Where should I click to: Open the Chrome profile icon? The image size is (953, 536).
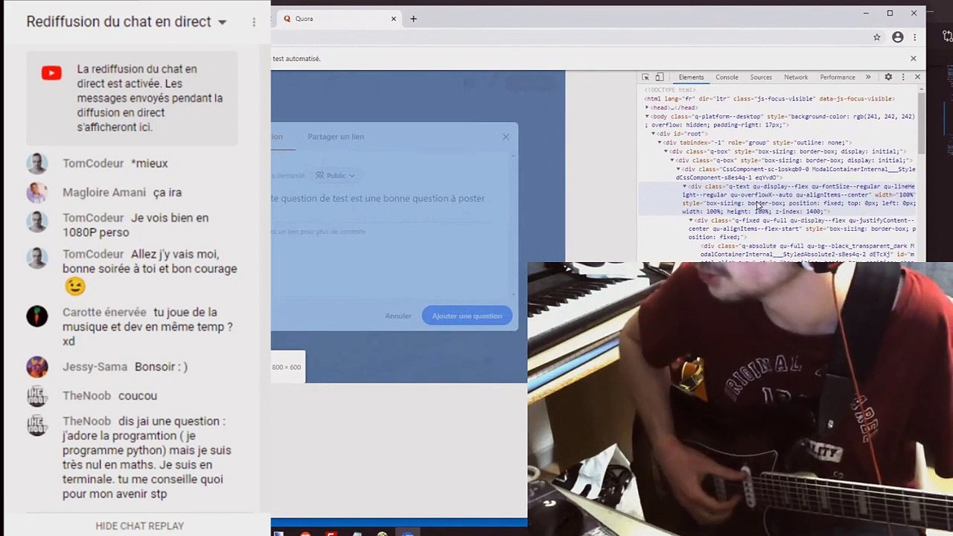coord(898,37)
